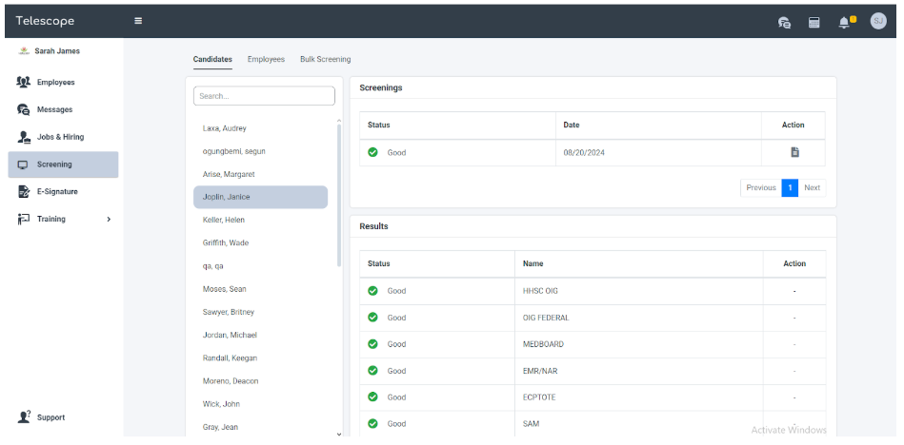Click the Previous pagination button
This screenshot has height=445, width=904.
coord(760,188)
